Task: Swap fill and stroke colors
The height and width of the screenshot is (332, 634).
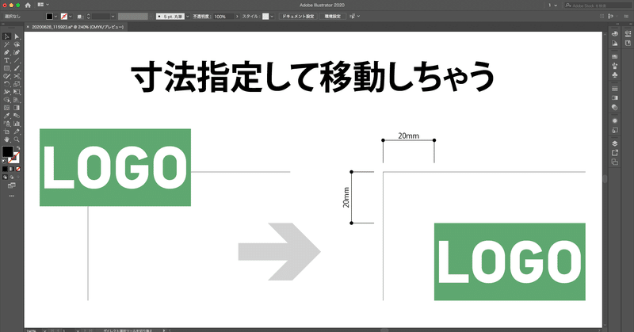Action: 17,148
